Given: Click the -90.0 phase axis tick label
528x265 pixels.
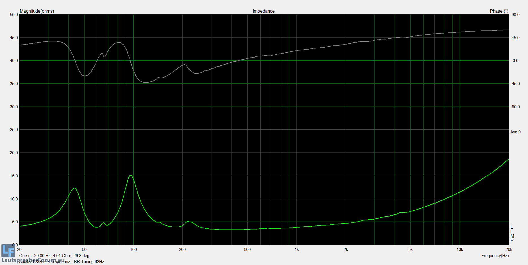Looking at the screenshot, I should pos(515,107).
